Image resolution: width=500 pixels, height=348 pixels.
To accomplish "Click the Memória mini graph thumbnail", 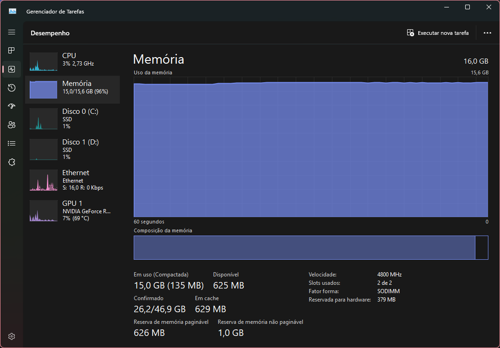I will point(43,90).
